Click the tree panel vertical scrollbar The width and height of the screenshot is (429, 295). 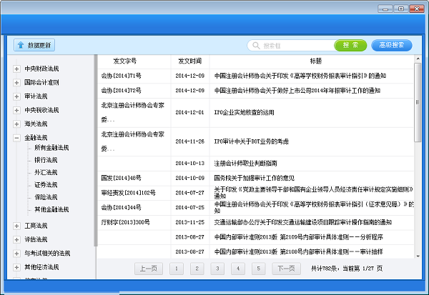pos(95,151)
